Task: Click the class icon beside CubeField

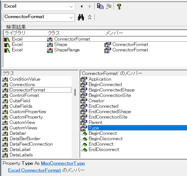Action: click(5, 101)
